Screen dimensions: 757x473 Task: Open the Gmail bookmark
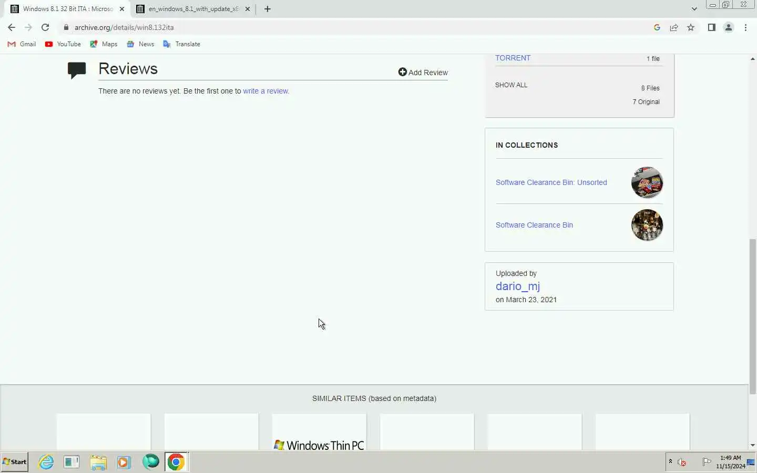tap(22, 44)
